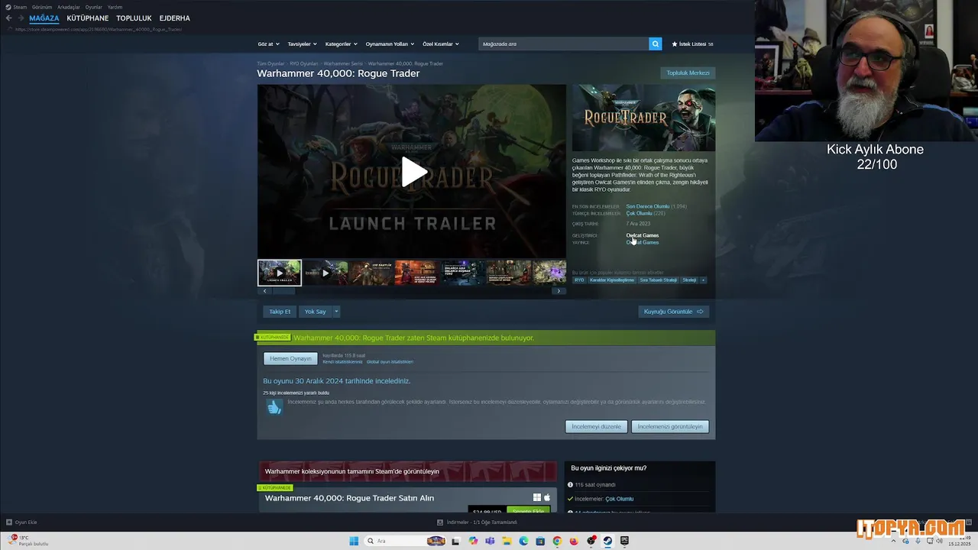The image size is (978, 550).
Task: Click the Rogue Trader capsule image
Action: pyautogui.click(x=643, y=118)
